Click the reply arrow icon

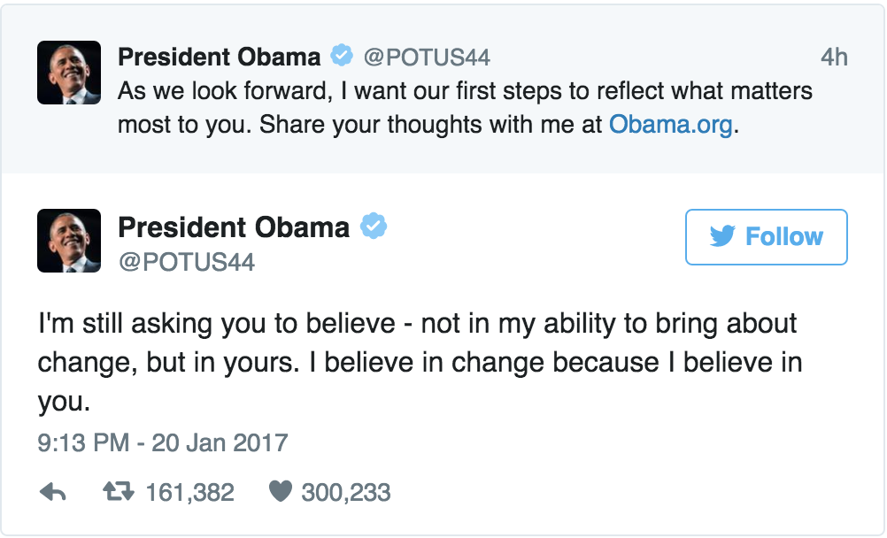coord(50,491)
